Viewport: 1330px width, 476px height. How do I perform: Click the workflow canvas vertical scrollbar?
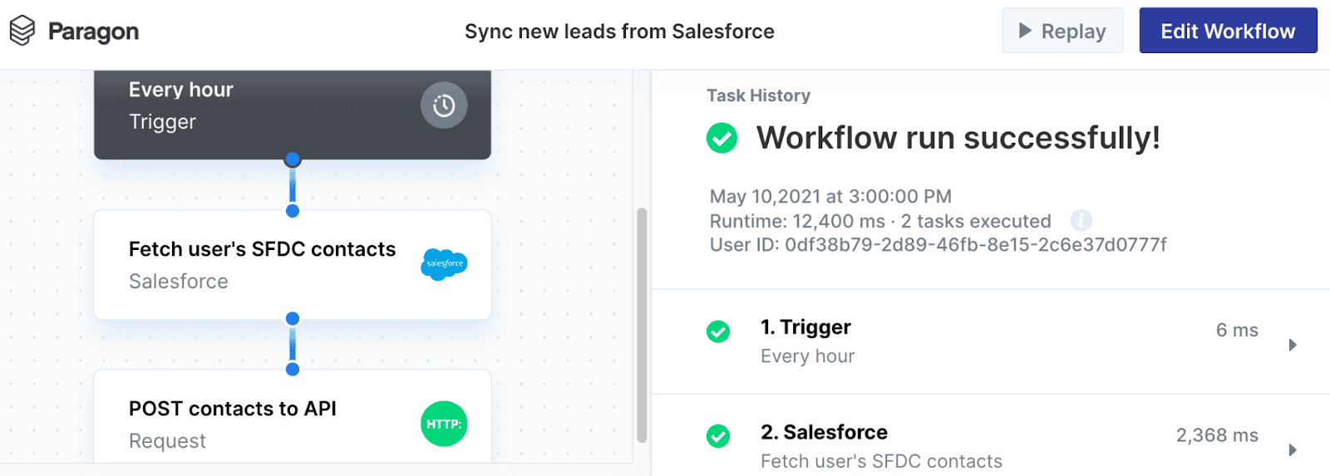(x=642, y=324)
